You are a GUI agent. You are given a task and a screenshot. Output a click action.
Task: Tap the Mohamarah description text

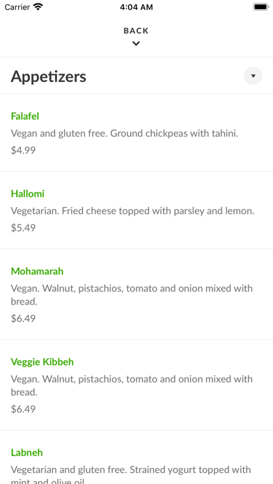(x=132, y=295)
